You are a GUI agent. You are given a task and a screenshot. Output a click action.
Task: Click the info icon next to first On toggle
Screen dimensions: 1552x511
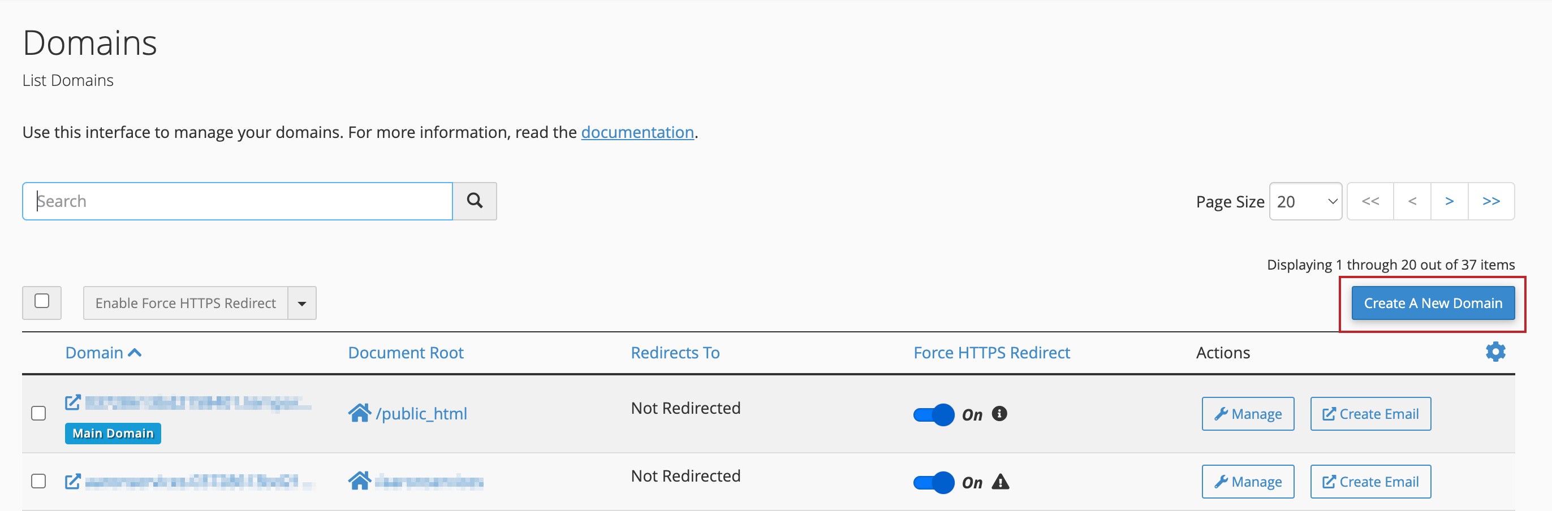999,414
